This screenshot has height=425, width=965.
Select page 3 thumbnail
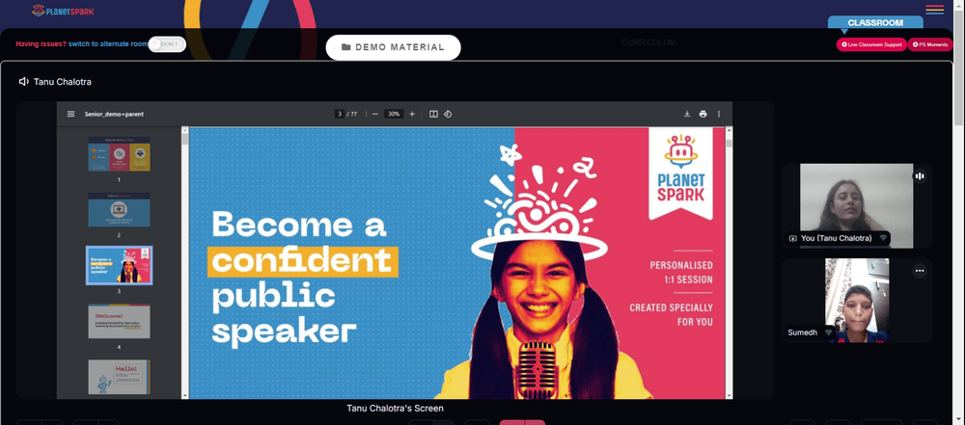pyautogui.click(x=119, y=265)
